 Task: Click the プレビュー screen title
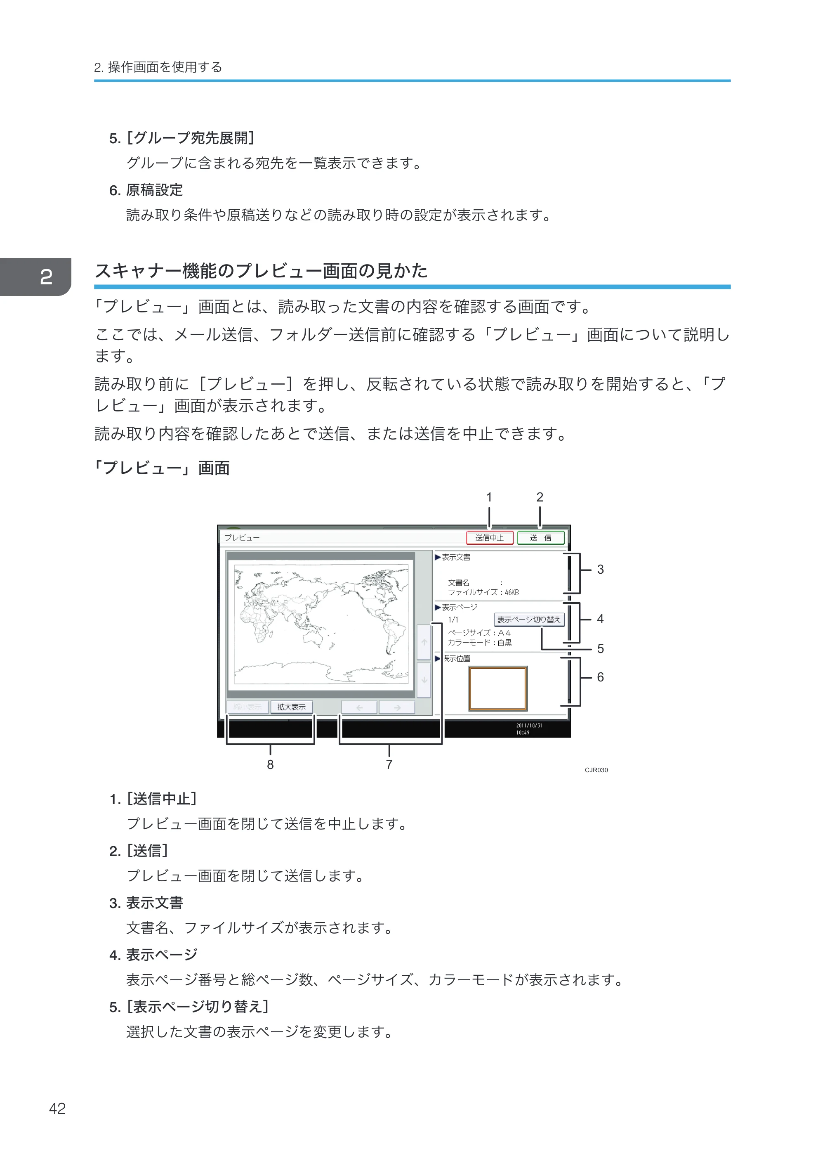242,537
